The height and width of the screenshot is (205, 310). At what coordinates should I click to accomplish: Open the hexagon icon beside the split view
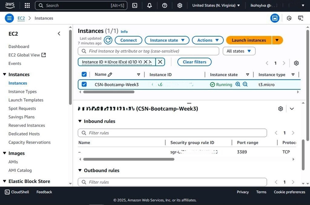pyautogui.click(x=289, y=18)
